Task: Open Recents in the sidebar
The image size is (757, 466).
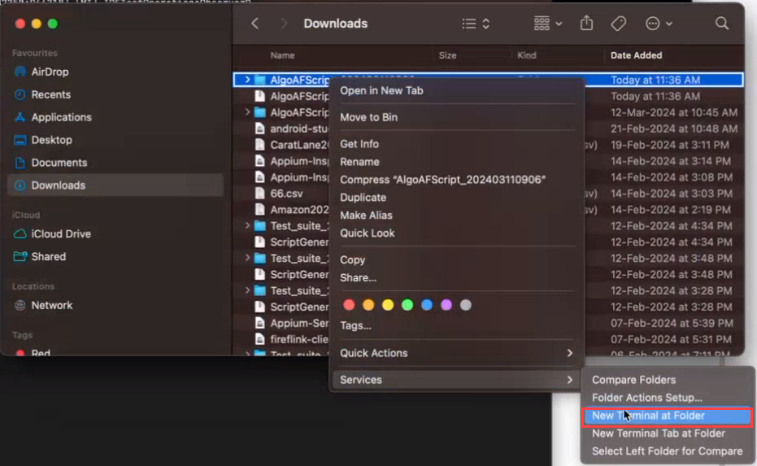Action: (50, 94)
